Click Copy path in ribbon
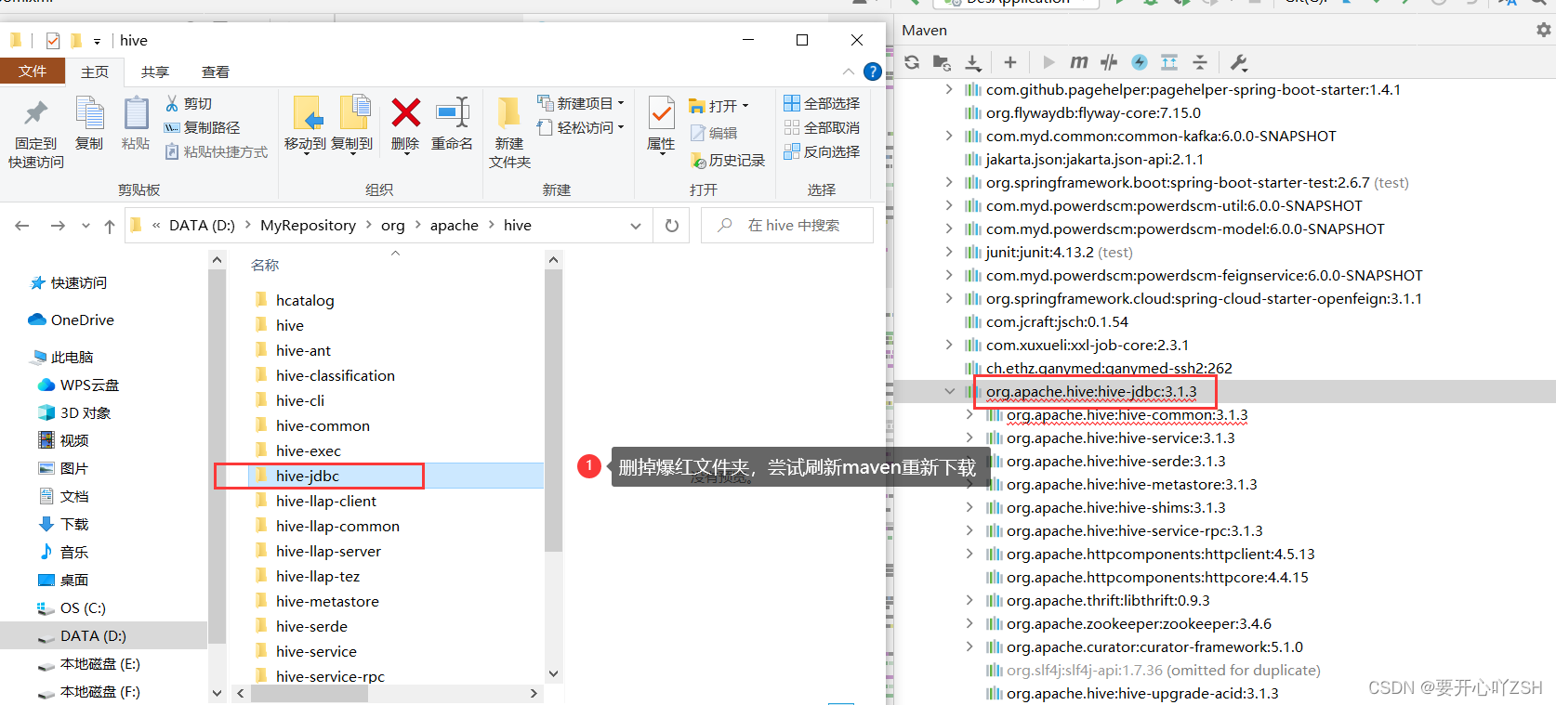This screenshot has width=1556, height=705. tap(202, 127)
